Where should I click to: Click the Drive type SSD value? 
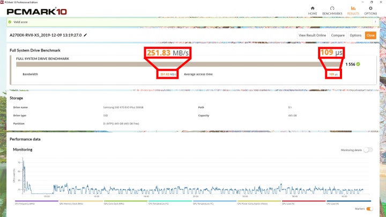pyautogui.click(x=106, y=115)
